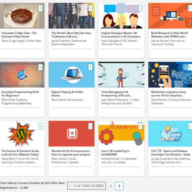Open options menu on English Dialogue Master card
The image size is (192, 192).
click(x=140, y=8)
